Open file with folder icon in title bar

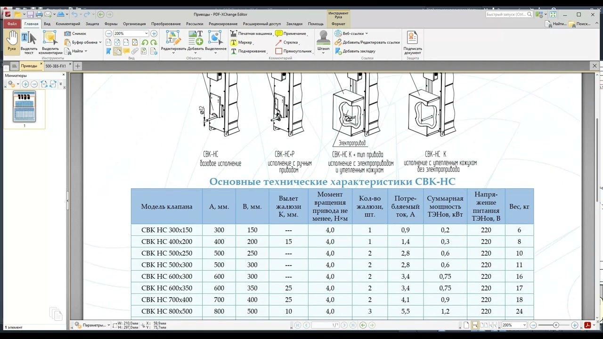[x=17, y=15]
